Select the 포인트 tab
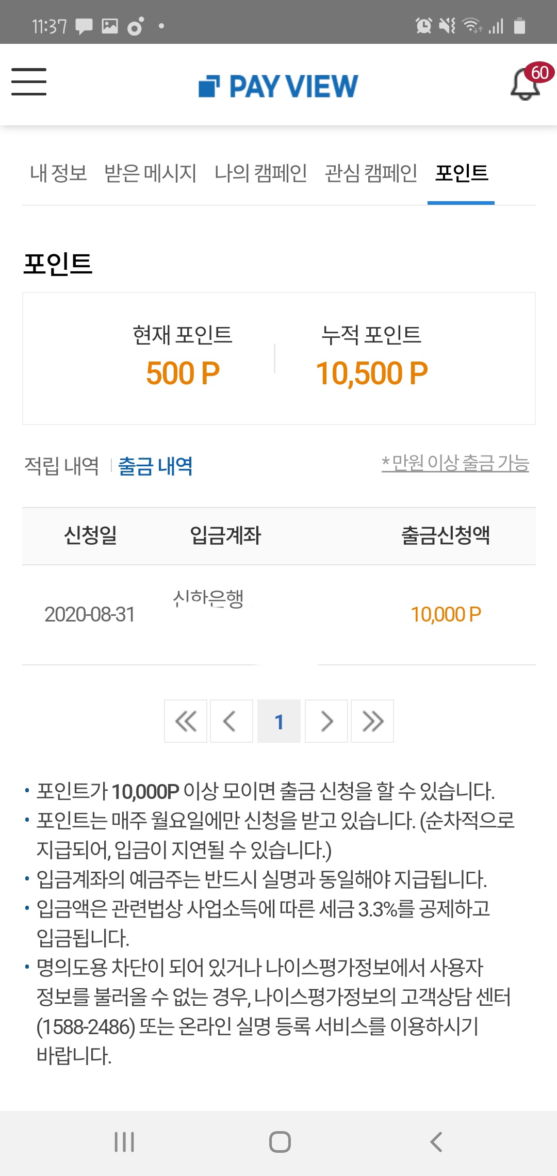The height and width of the screenshot is (1176, 557). (x=461, y=173)
